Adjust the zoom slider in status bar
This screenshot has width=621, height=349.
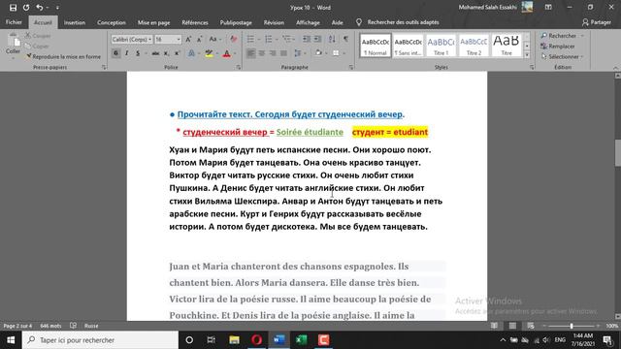[x=572, y=326]
